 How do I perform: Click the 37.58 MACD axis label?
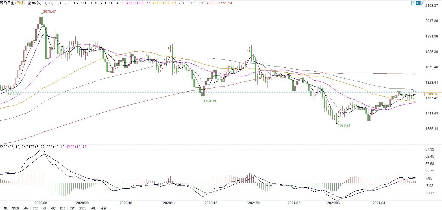click(x=430, y=164)
